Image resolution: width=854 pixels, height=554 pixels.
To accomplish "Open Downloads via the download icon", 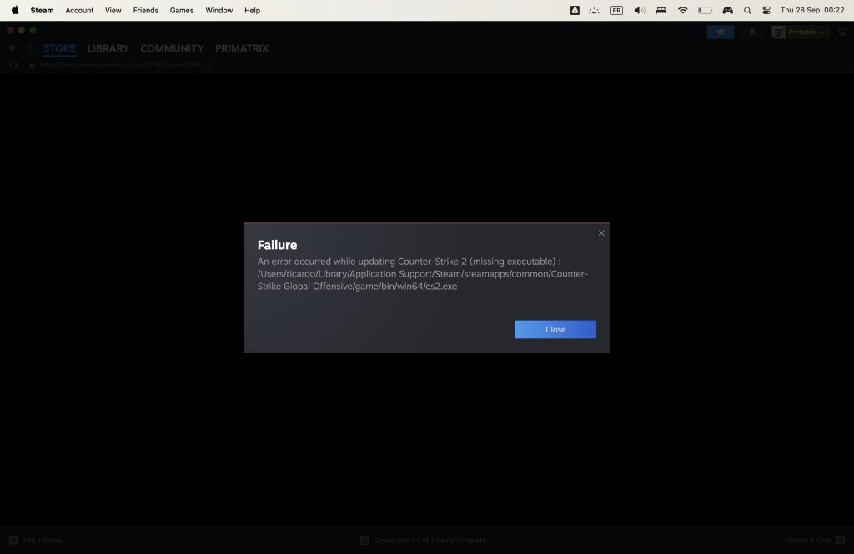I will tap(364, 540).
